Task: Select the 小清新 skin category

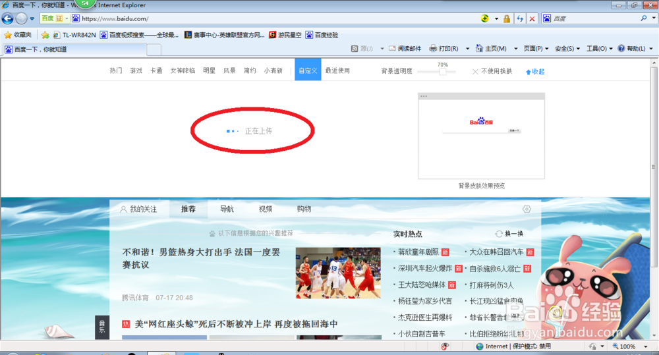Action: pos(273,70)
